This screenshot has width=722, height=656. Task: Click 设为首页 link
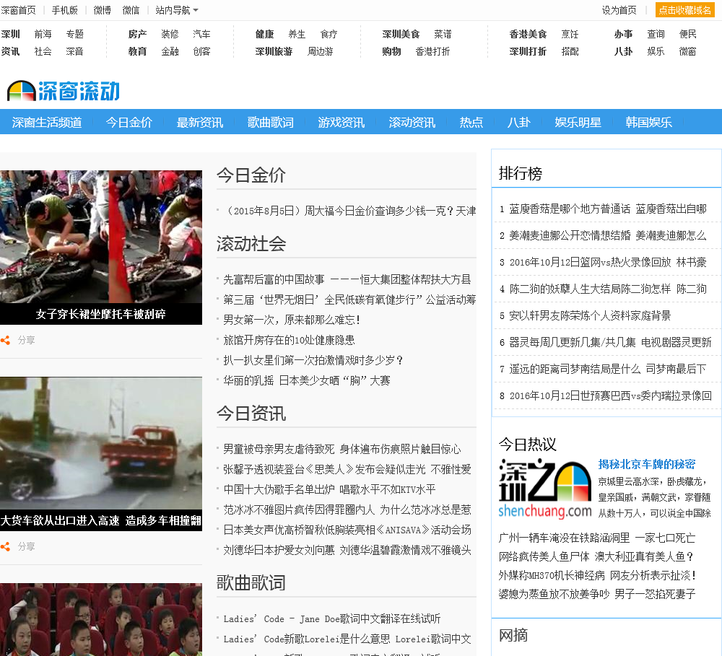(619, 10)
